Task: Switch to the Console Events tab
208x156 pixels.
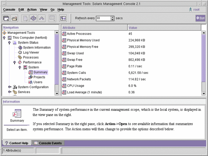Action: click(48, 143)
